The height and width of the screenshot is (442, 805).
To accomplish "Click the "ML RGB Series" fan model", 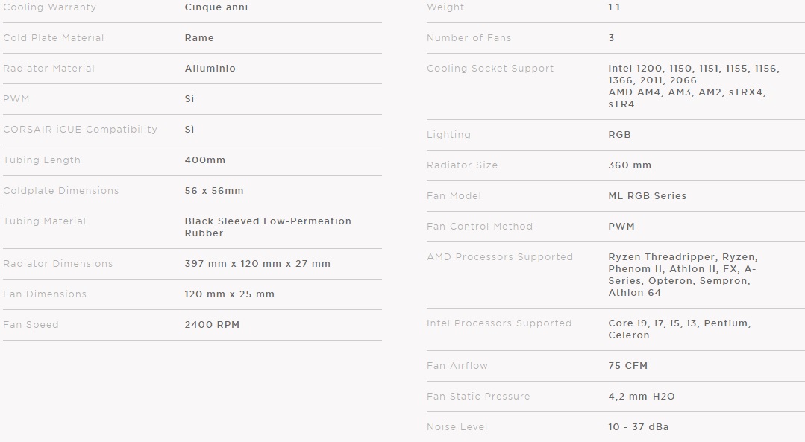I will click(648, 196).
